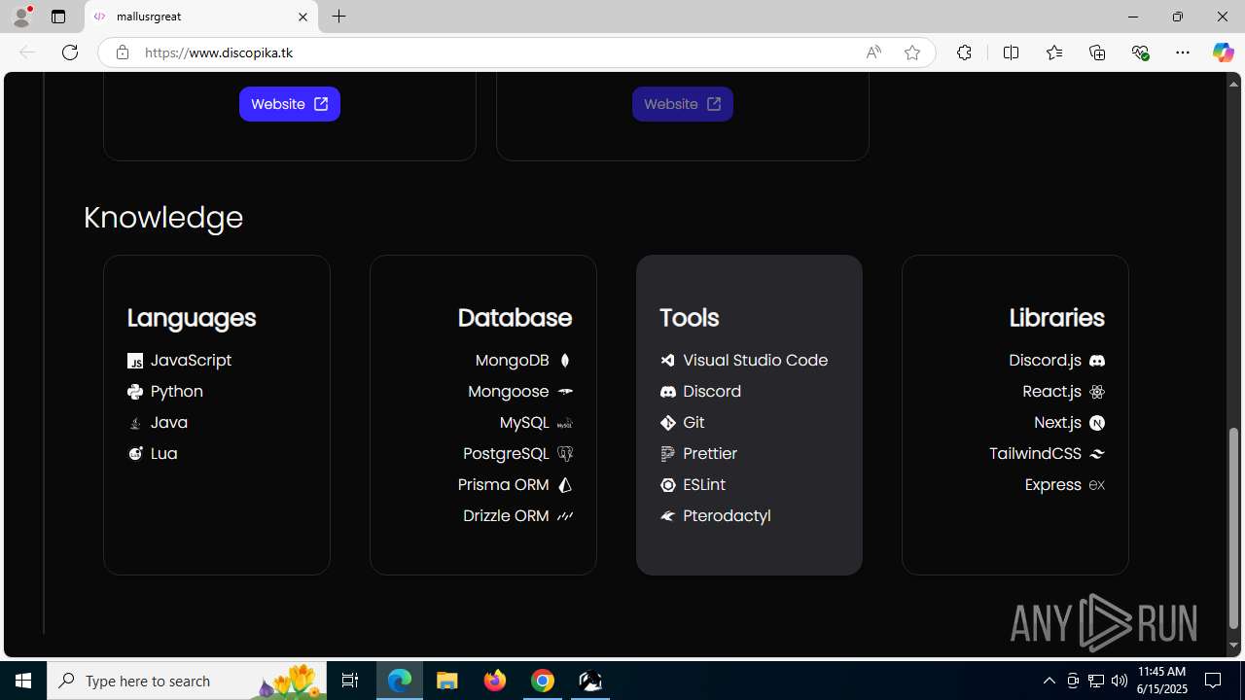
Task: Click the PostgreSQL elephant icon
Action: (x=565, y=454)
